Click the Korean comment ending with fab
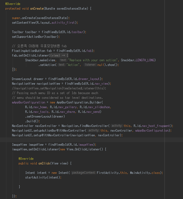Screen dimensions: 183x199 39,46
